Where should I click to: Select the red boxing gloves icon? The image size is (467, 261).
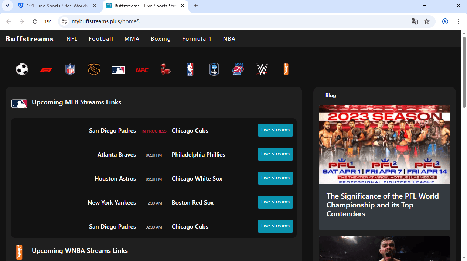[166, 69]
